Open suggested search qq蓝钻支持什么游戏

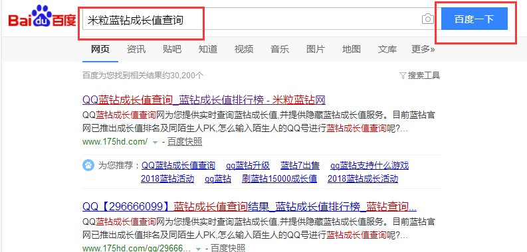[369, 165]
